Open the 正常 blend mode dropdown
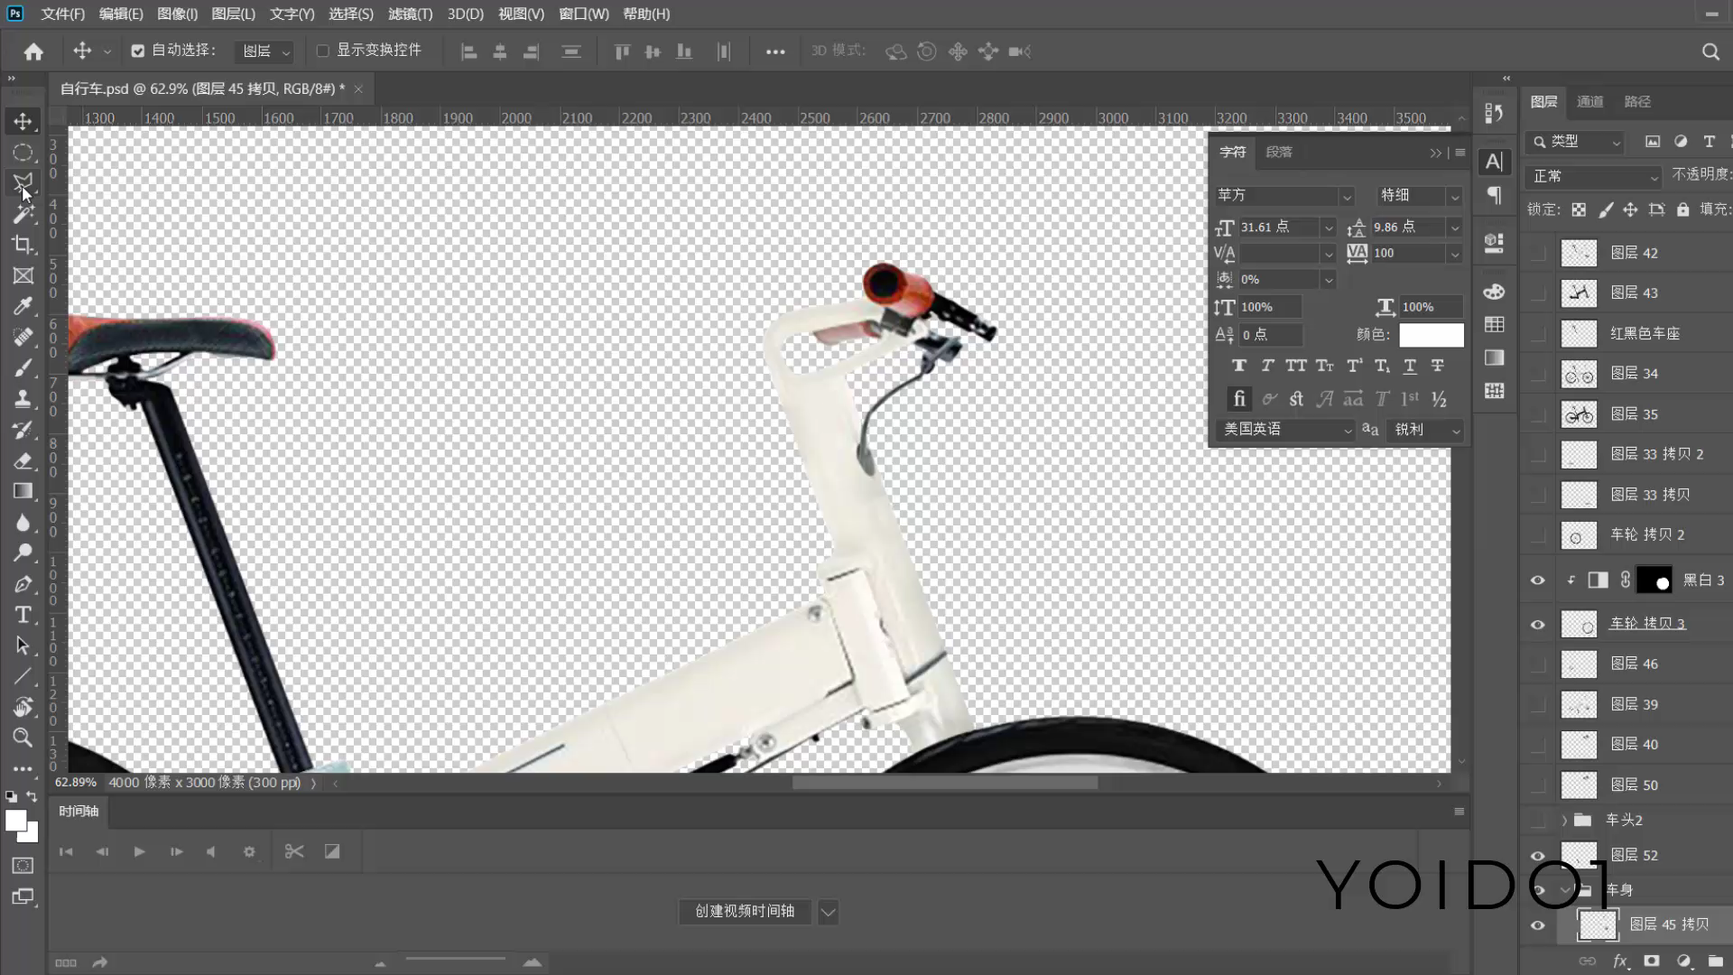 click(1594, 176)
